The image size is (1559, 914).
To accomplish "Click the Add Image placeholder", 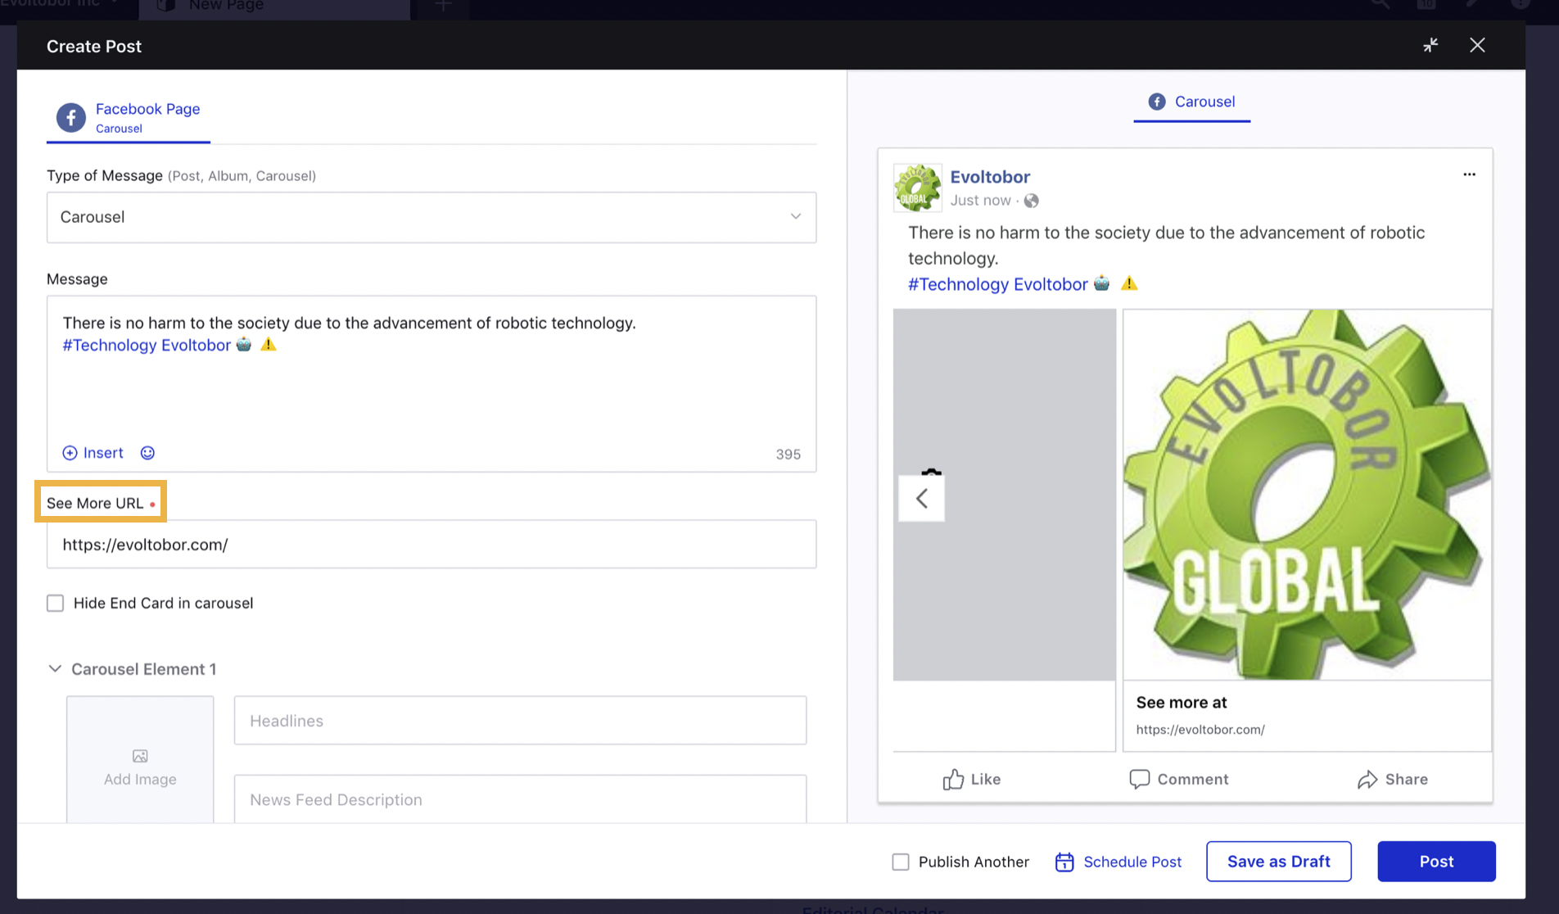I will [140, 759].
